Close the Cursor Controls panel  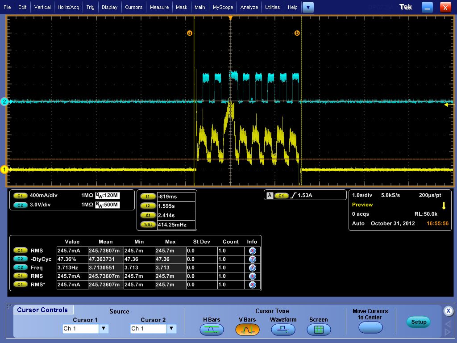click(x=449, y=311)
